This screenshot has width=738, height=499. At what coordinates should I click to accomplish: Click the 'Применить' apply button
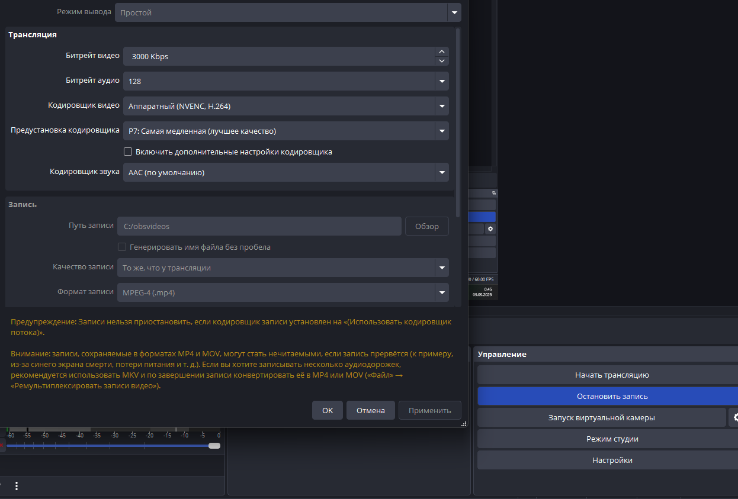point(430,410)
